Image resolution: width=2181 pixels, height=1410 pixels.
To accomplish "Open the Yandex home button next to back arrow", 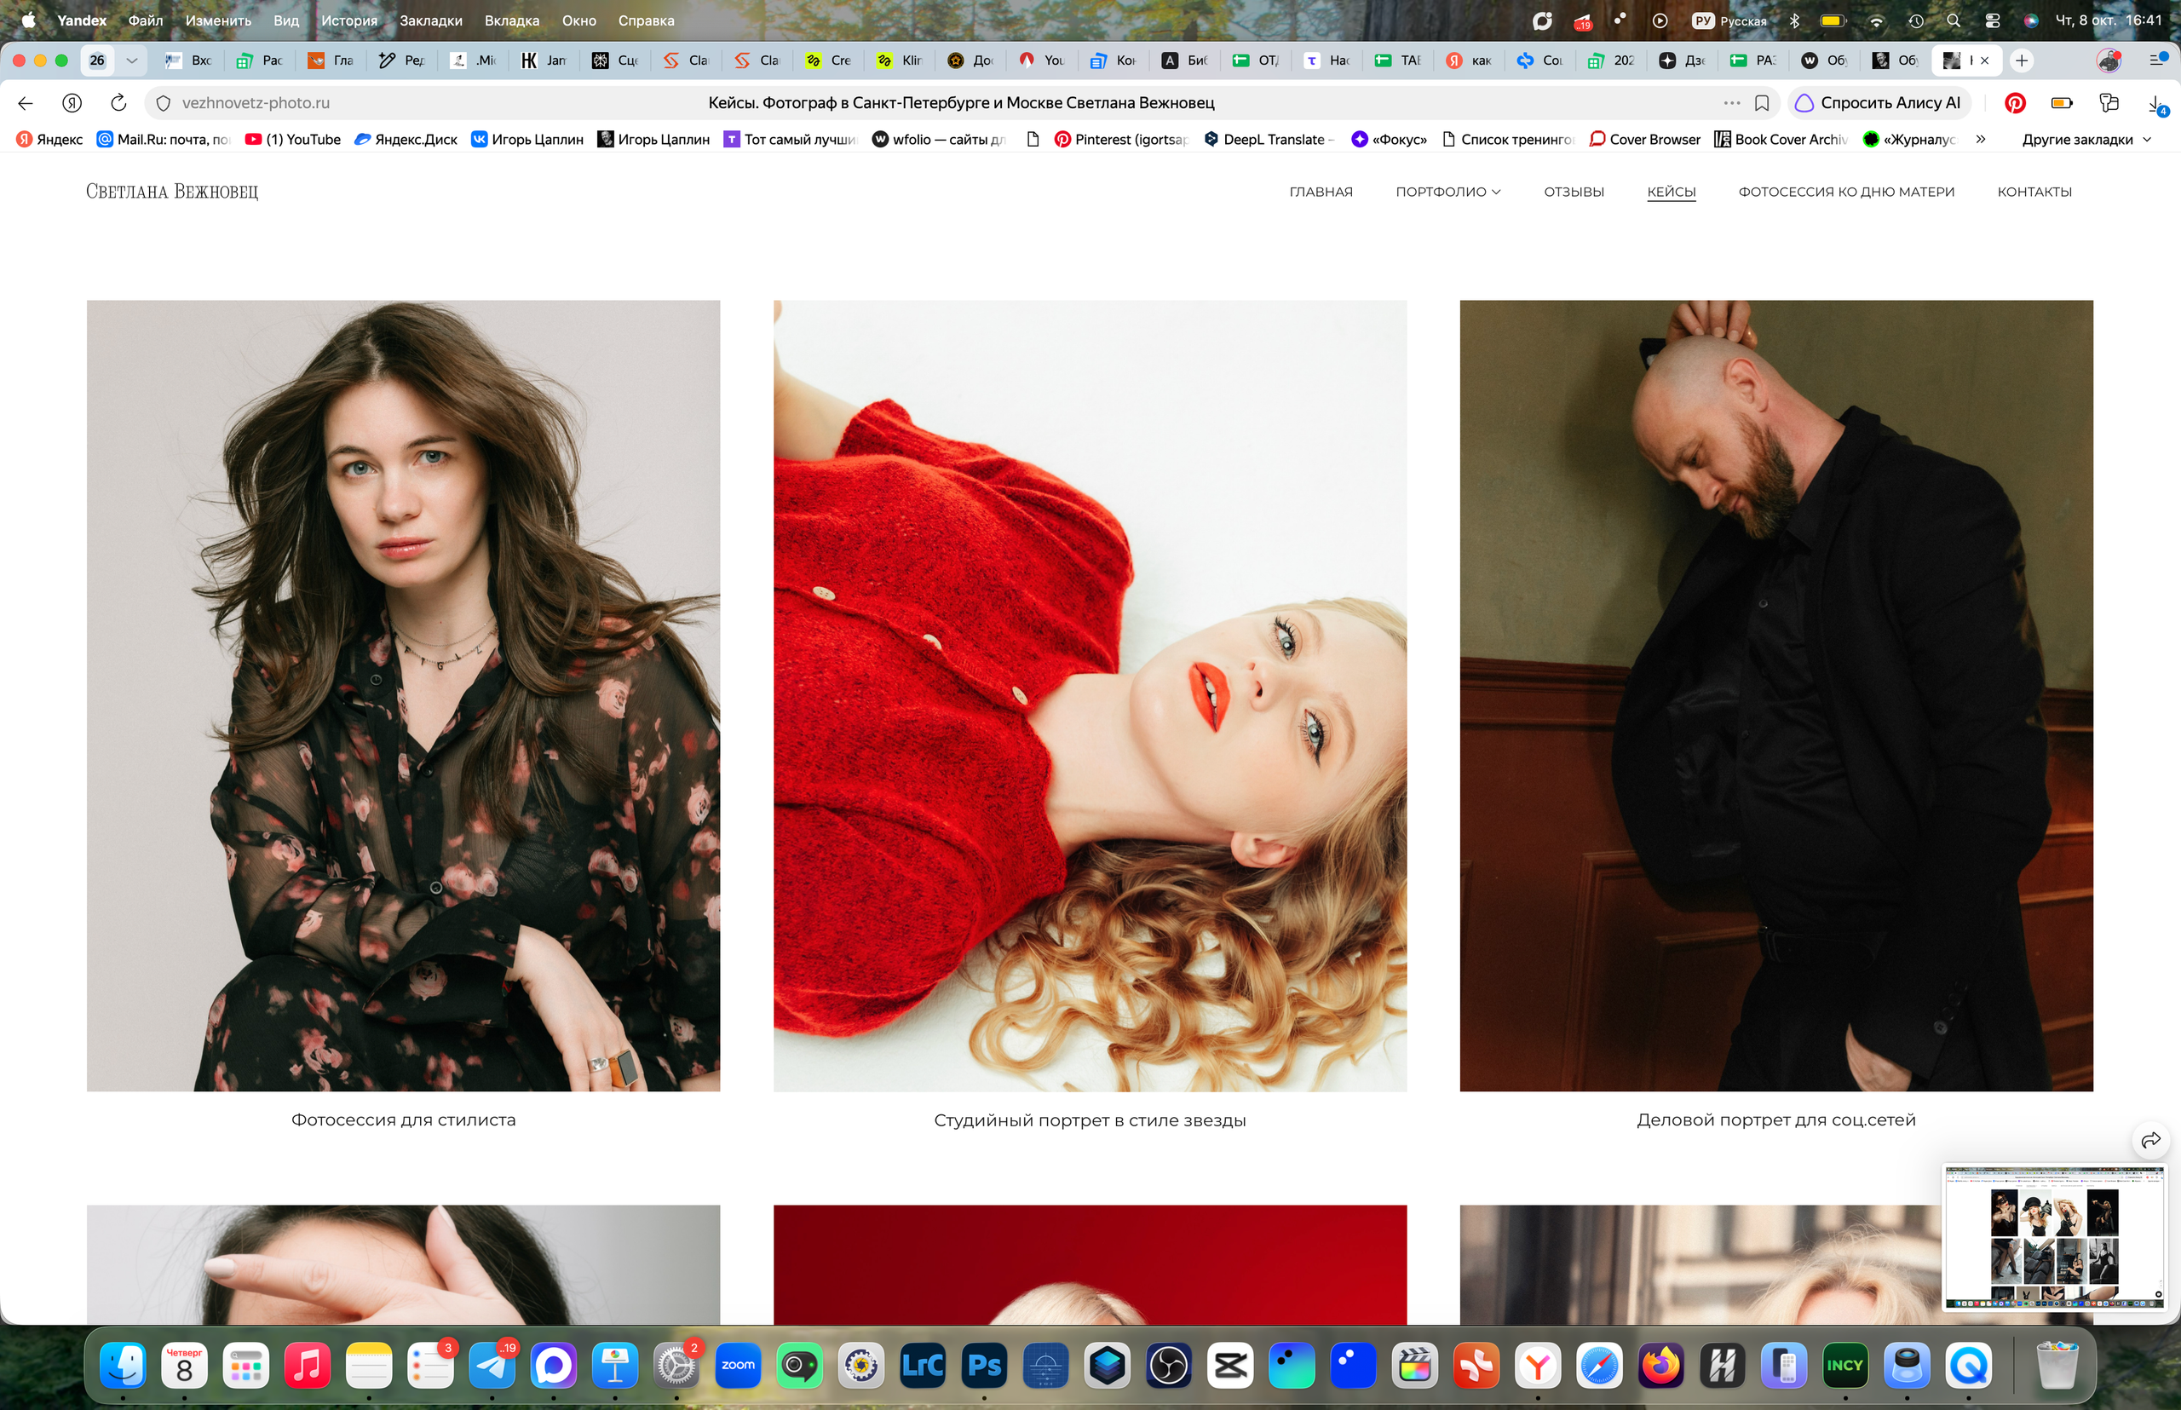I will point(72,102).
